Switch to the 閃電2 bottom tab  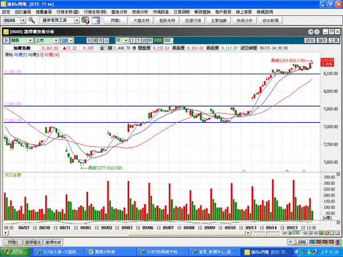(x=13, y=242)
